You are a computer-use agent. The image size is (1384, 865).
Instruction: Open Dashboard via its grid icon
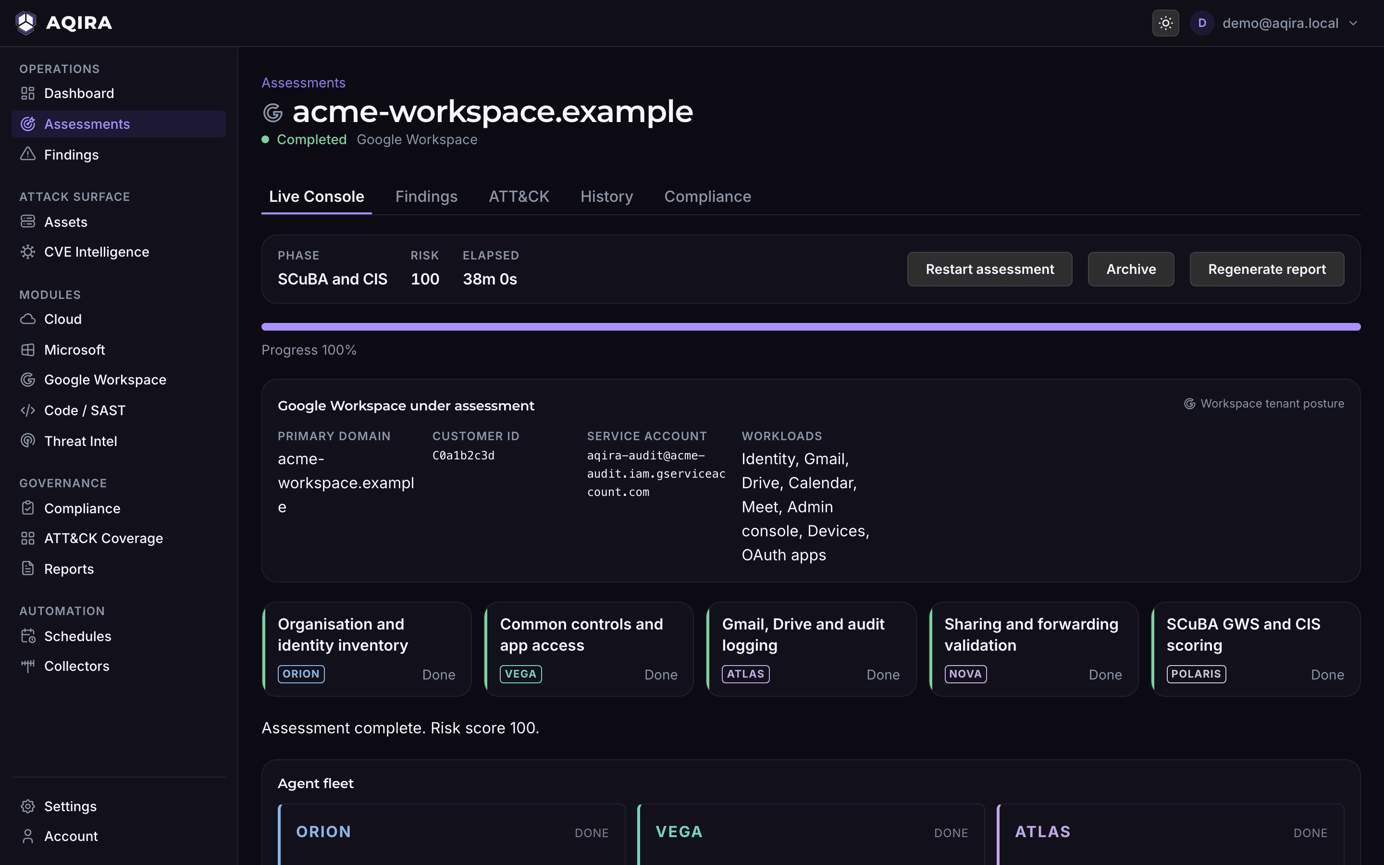click(x=27, y=93)
